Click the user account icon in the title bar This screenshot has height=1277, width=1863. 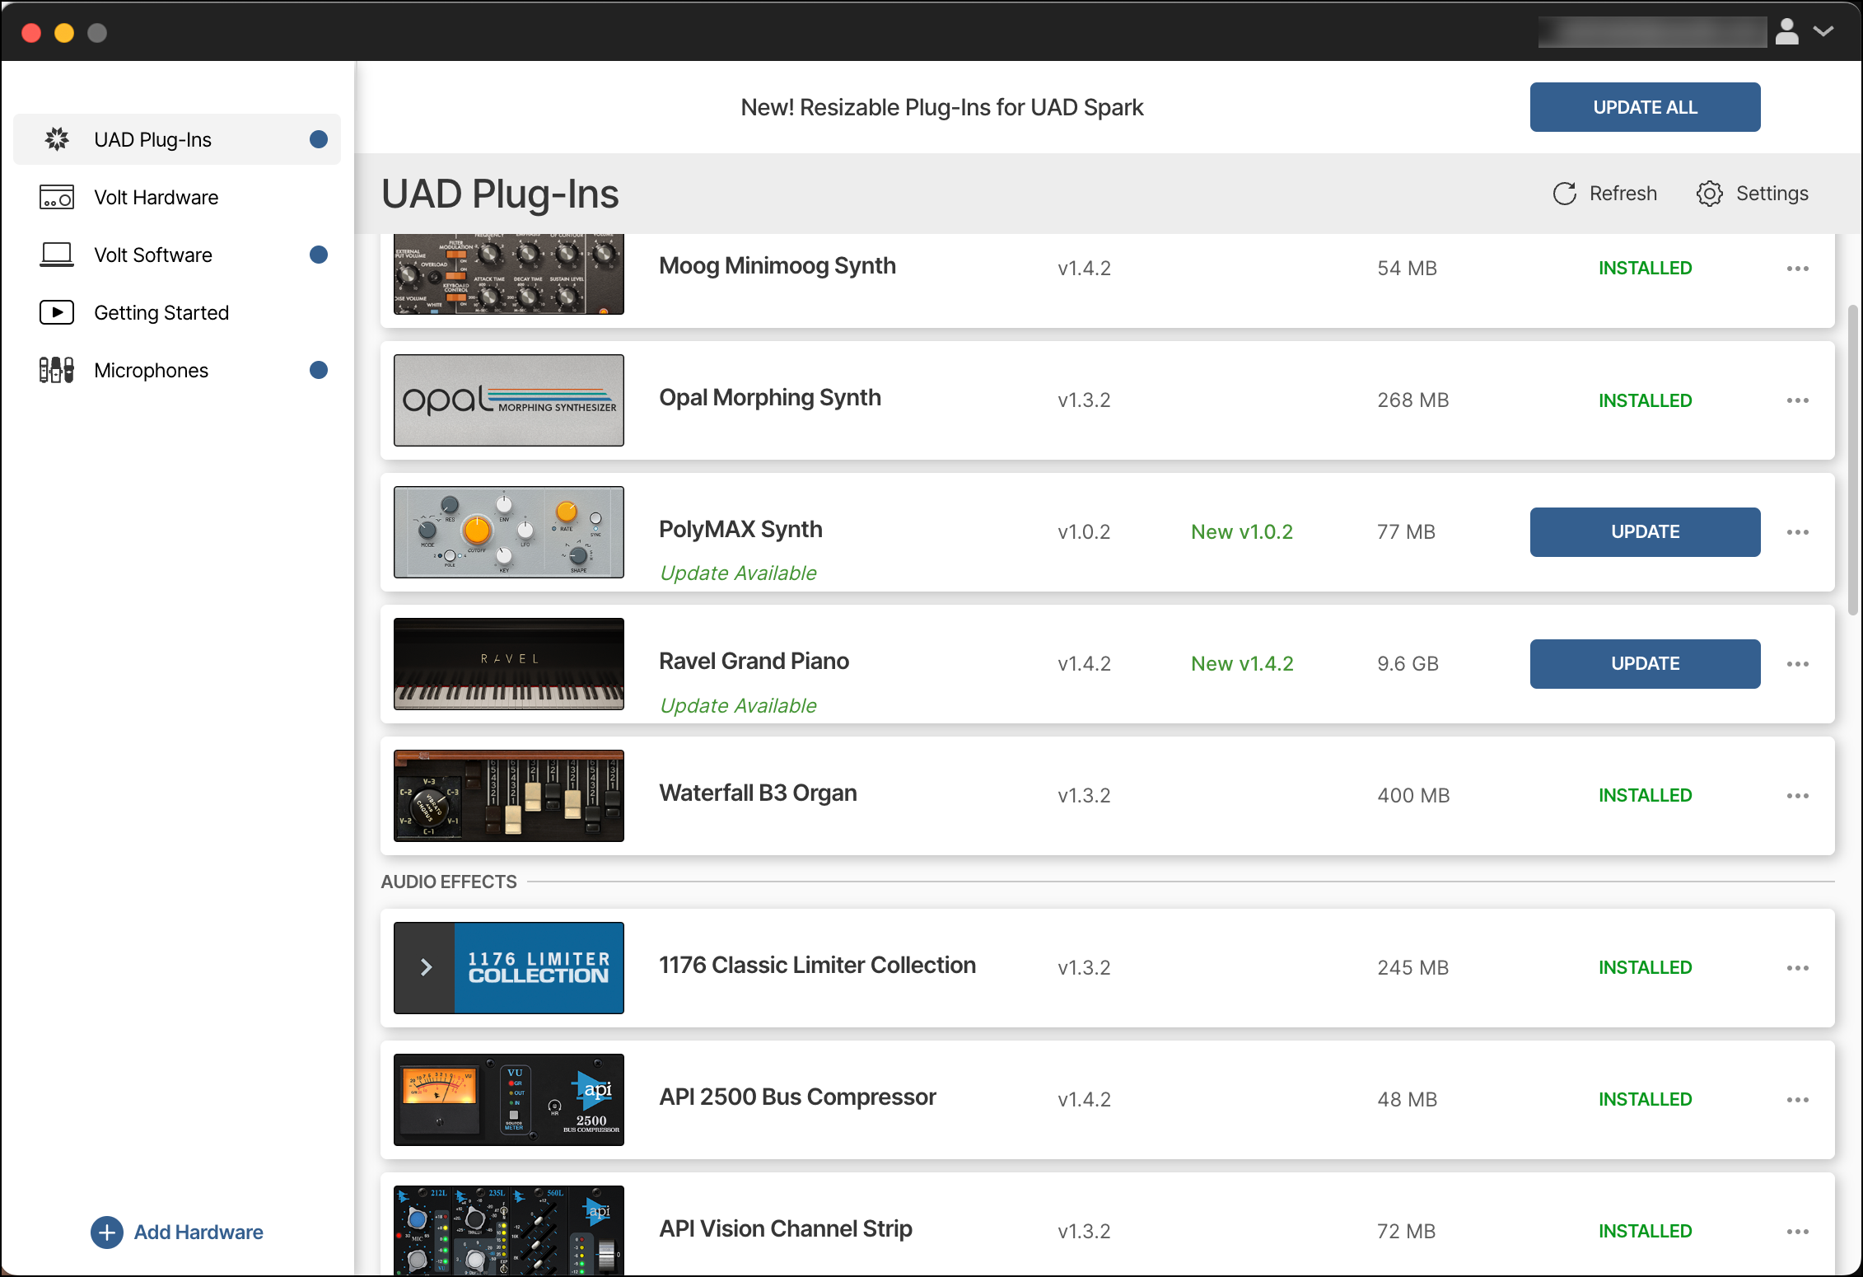click(x=1786, y=31)
